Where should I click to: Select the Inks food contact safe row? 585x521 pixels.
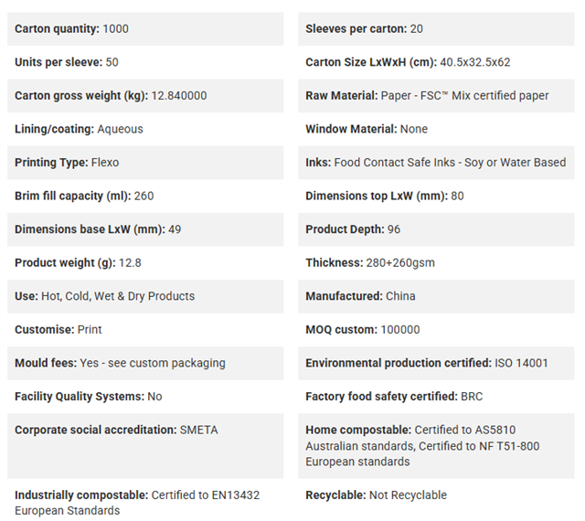[x=436, y=163]
